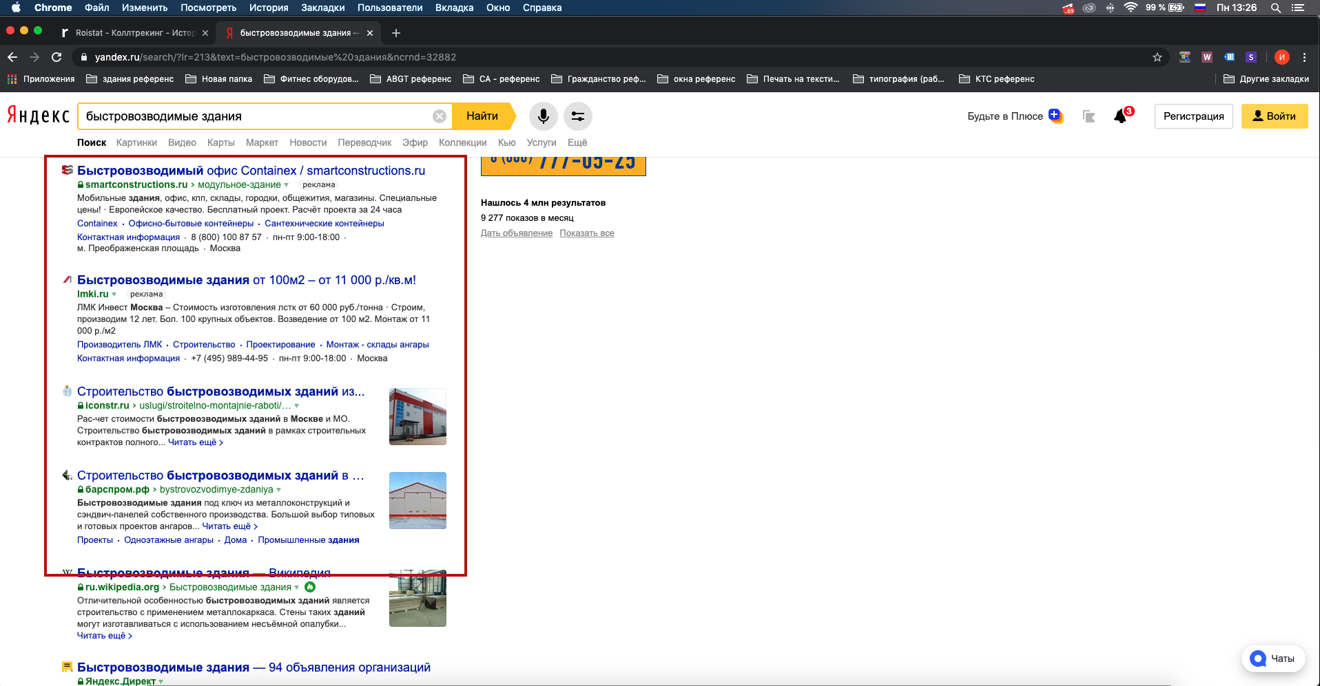Expand lmki.ru result dropdown arrow
Screen dimensions: 1320x686
[114, 294]
